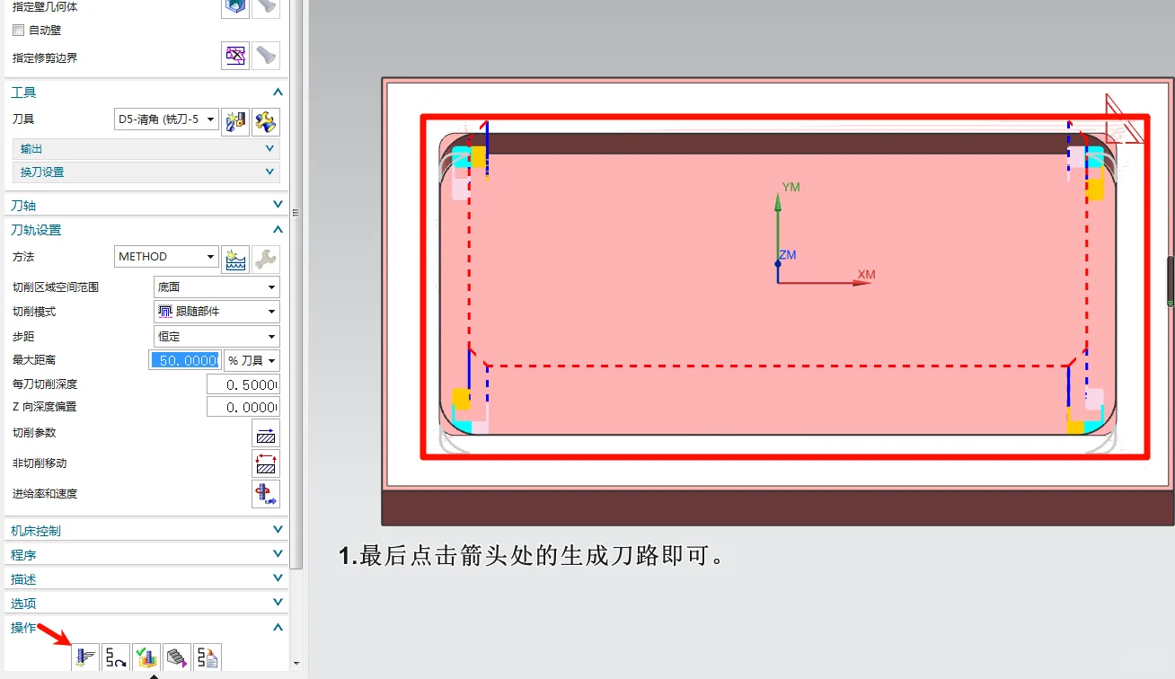Open the 进给率和速度 feeds and speeds icon

click(x=266, y=493)
